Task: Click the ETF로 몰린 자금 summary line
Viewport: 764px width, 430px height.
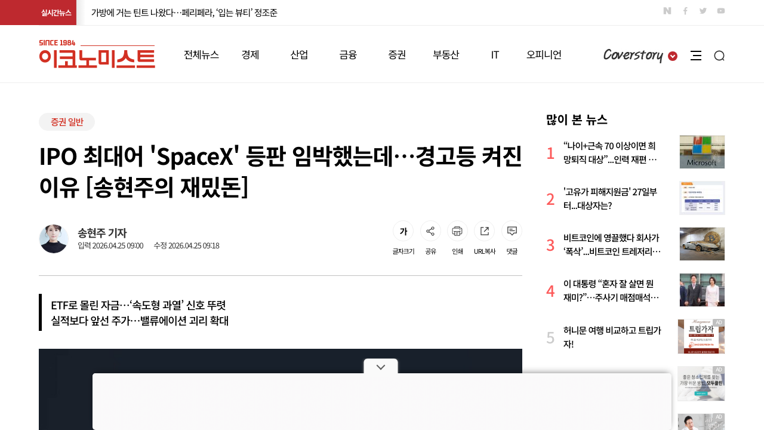Action: pyautogui.click(x=138, y=305)
